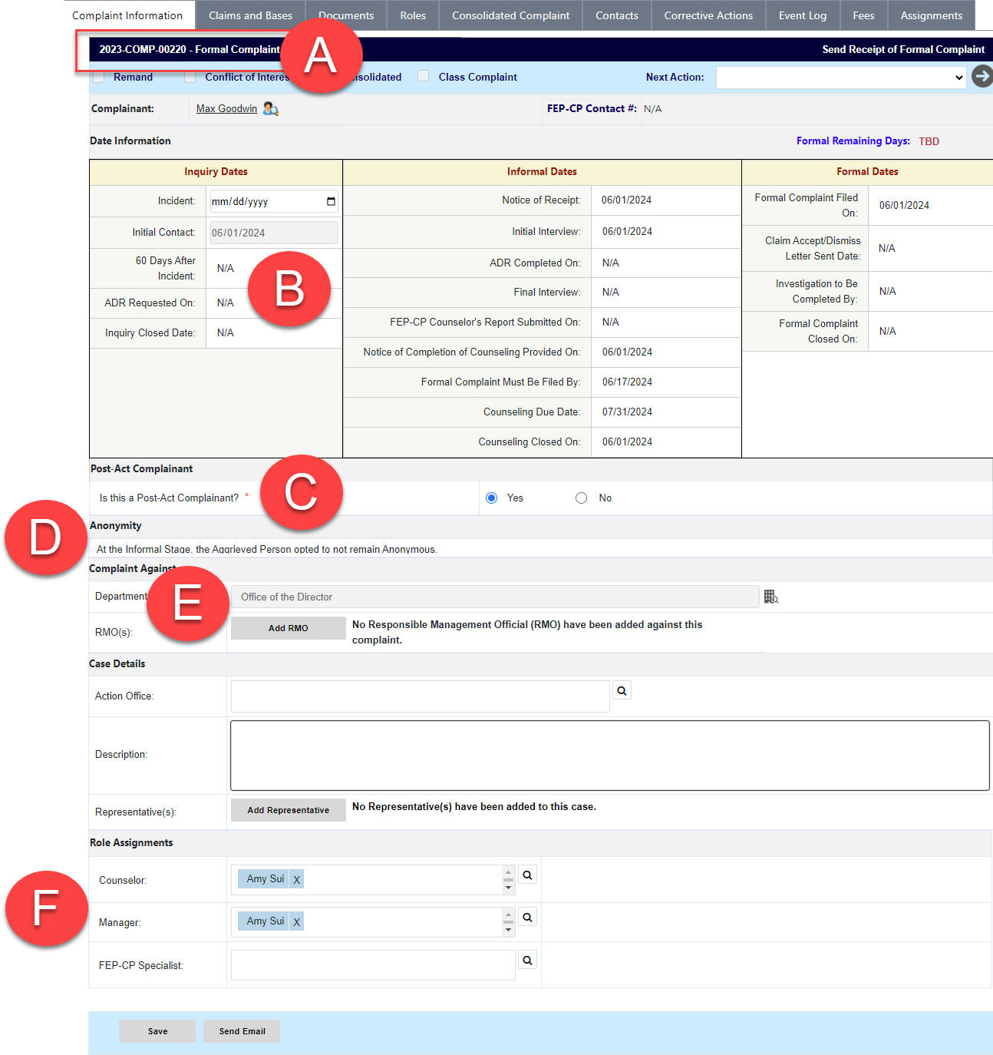This screenshot has width=993, height=1055.
Task: Click the Save button
Action: 157,1031
